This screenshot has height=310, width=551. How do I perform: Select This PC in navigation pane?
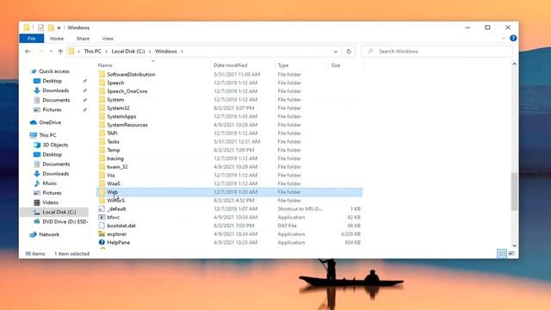click(x=47, y=135)
